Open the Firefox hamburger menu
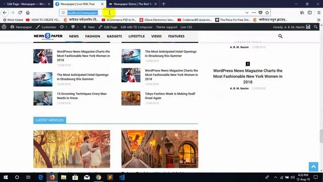Screen dimensions: 323x182 tap(318, 13)
